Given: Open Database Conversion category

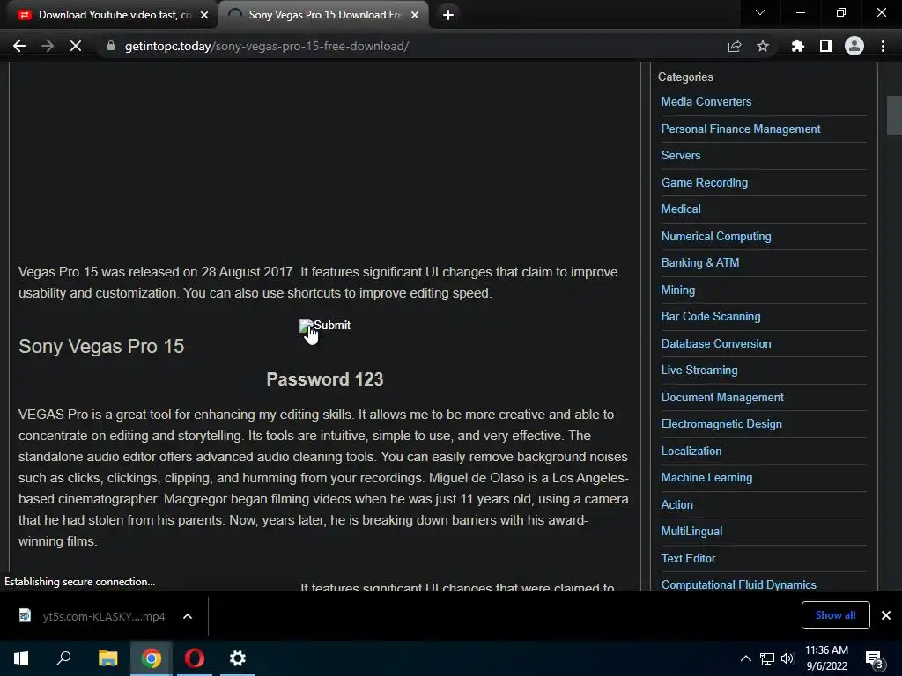Looking at the screenshot, I should 715,344.
